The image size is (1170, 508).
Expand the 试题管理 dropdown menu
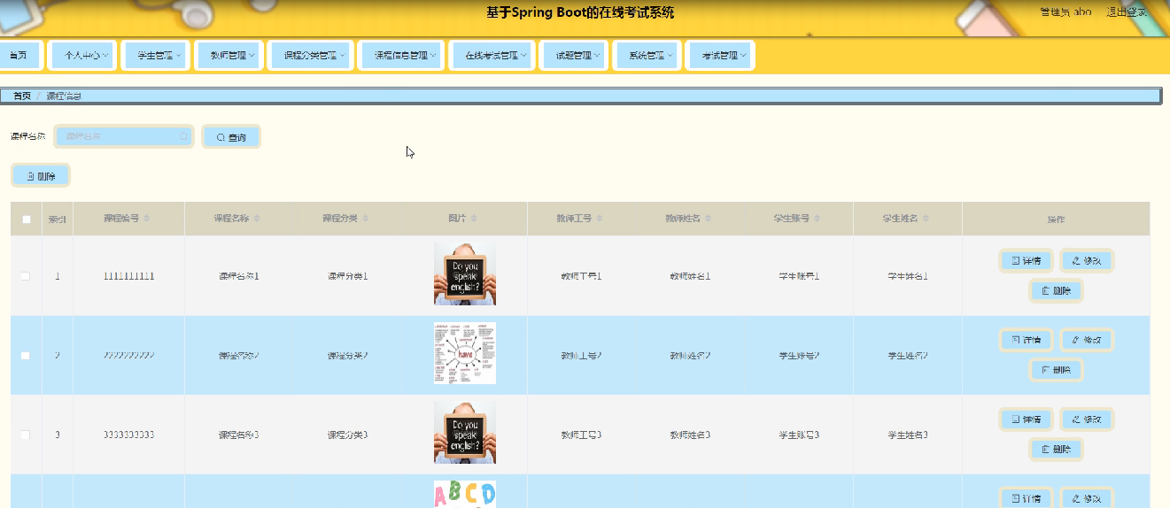coord(574,55)
